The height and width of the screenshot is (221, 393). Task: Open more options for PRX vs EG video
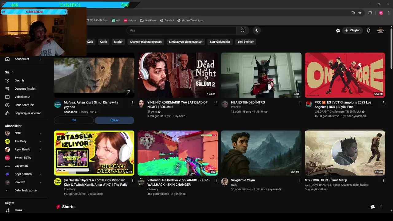383,103
